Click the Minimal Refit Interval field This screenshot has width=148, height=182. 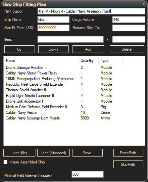click(x=87, y=174)
